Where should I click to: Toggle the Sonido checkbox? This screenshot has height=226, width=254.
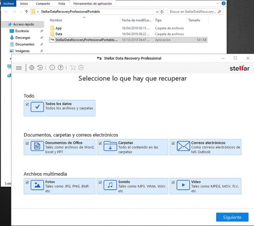(100, 182)
